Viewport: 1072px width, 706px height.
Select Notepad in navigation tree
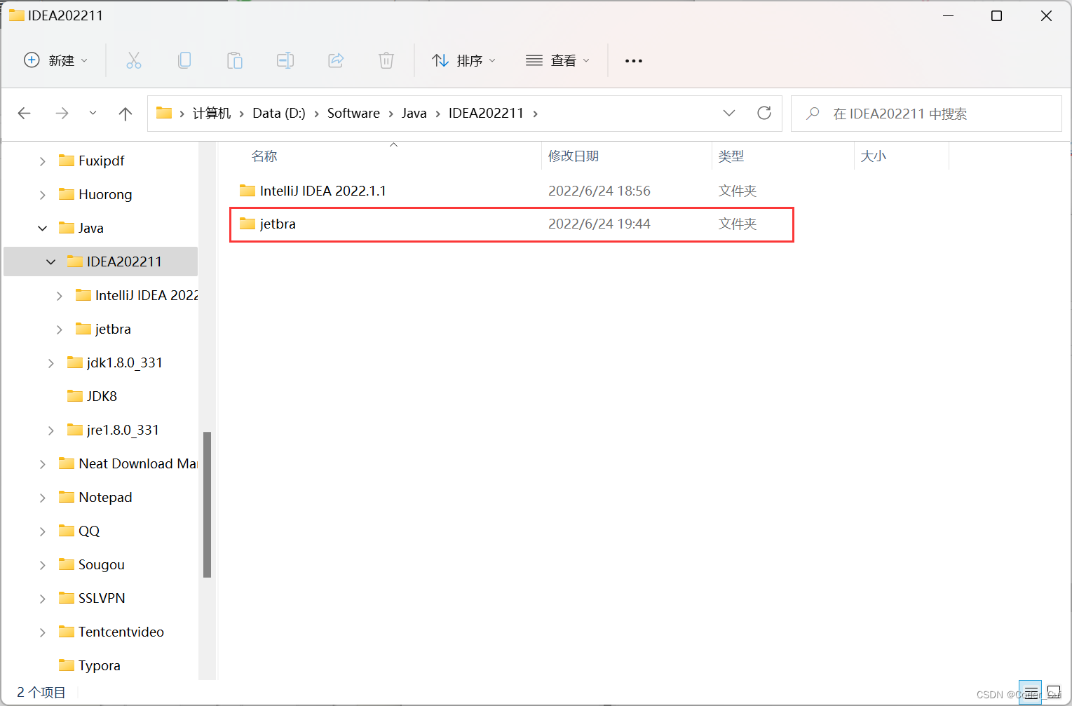point(105,497)
